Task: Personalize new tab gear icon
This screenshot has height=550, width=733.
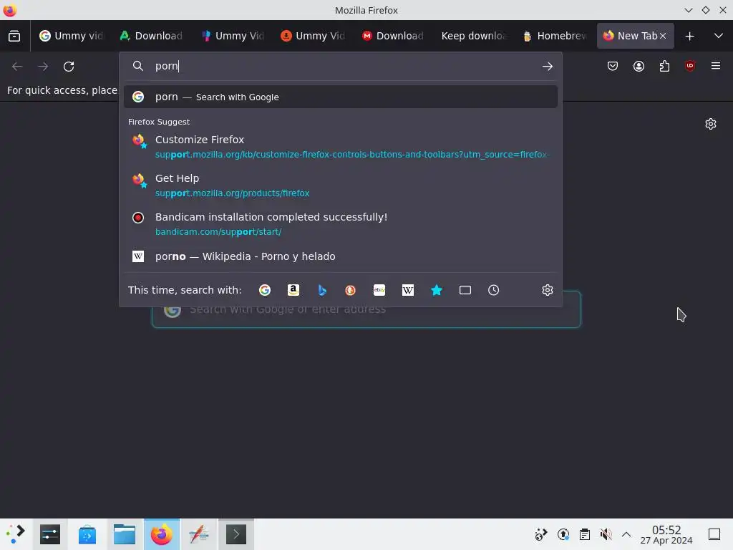Action: pos(711,124)
